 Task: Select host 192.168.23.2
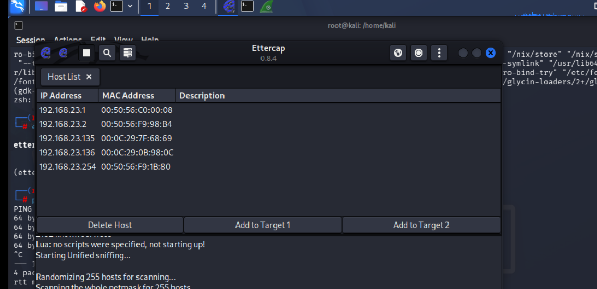(268, 124)
